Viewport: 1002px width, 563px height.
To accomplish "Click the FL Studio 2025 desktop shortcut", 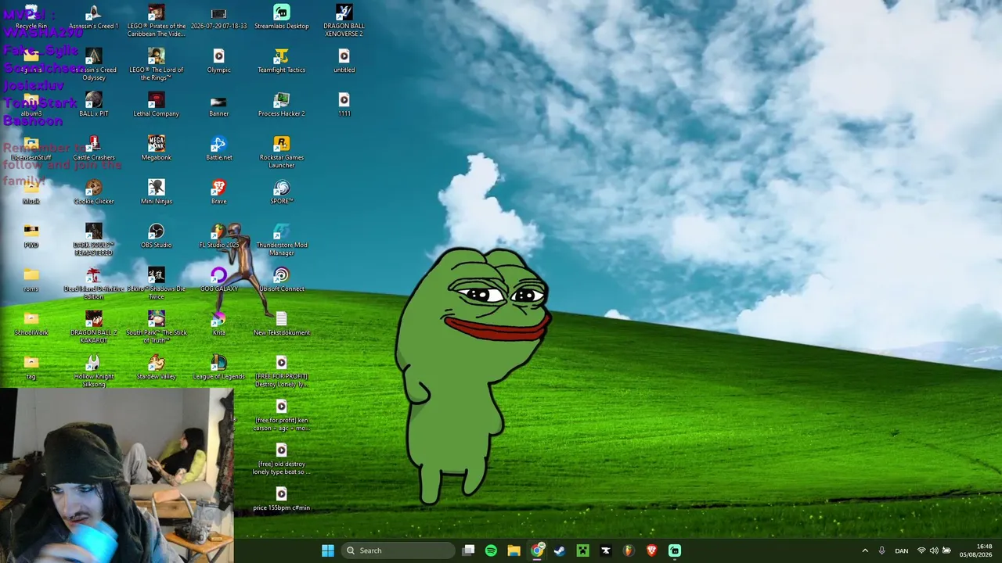I will (x=218, y=237).
